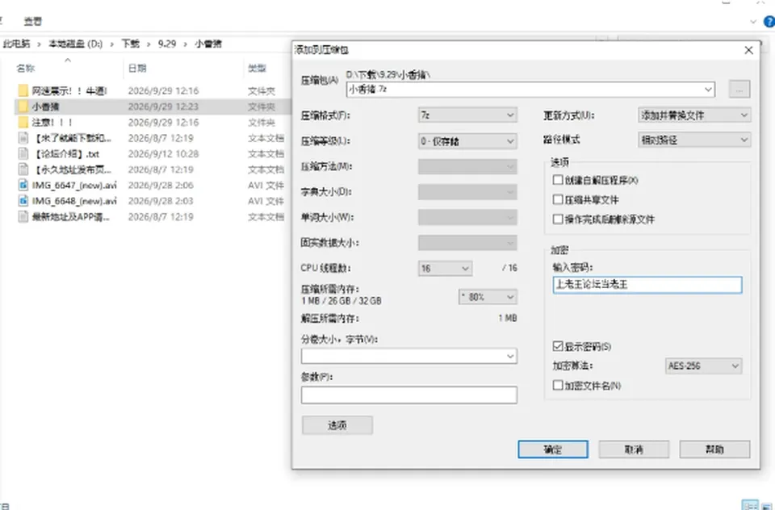Enable the 加密文件名 checkbox
This screenshot has height=510, width=775.
(x=558, y=385)
